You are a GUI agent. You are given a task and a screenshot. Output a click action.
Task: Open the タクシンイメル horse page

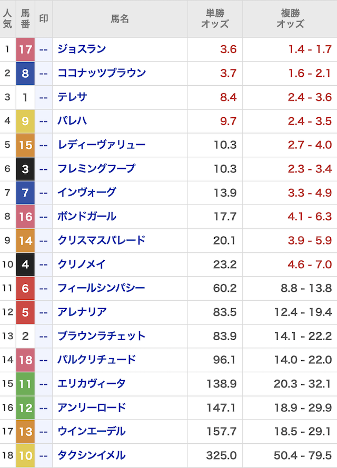tap(92, 455)
